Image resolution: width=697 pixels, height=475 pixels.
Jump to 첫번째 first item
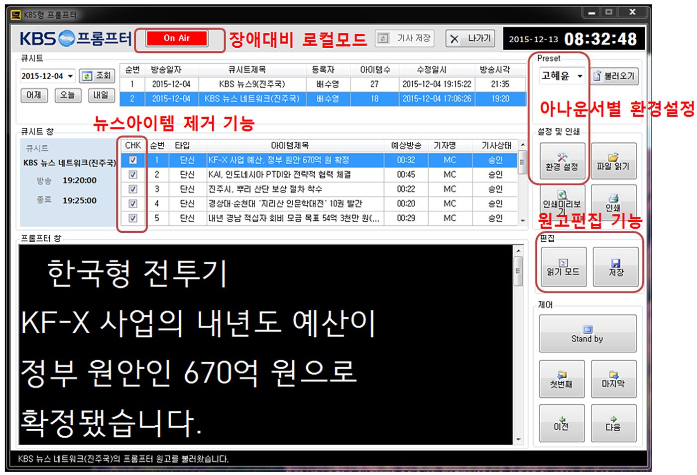tap(562, 379)
